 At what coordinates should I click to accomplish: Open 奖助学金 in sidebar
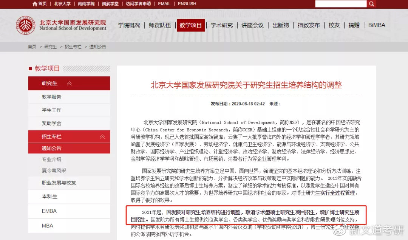[x=69, y=123]
